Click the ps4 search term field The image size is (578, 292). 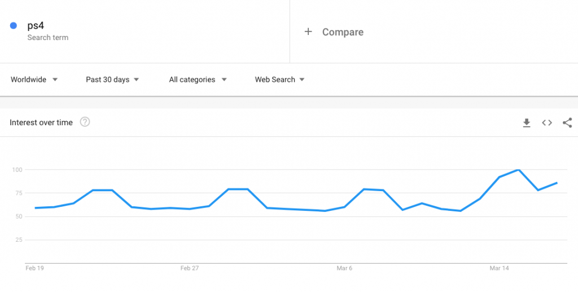click(x=144, y=32)
